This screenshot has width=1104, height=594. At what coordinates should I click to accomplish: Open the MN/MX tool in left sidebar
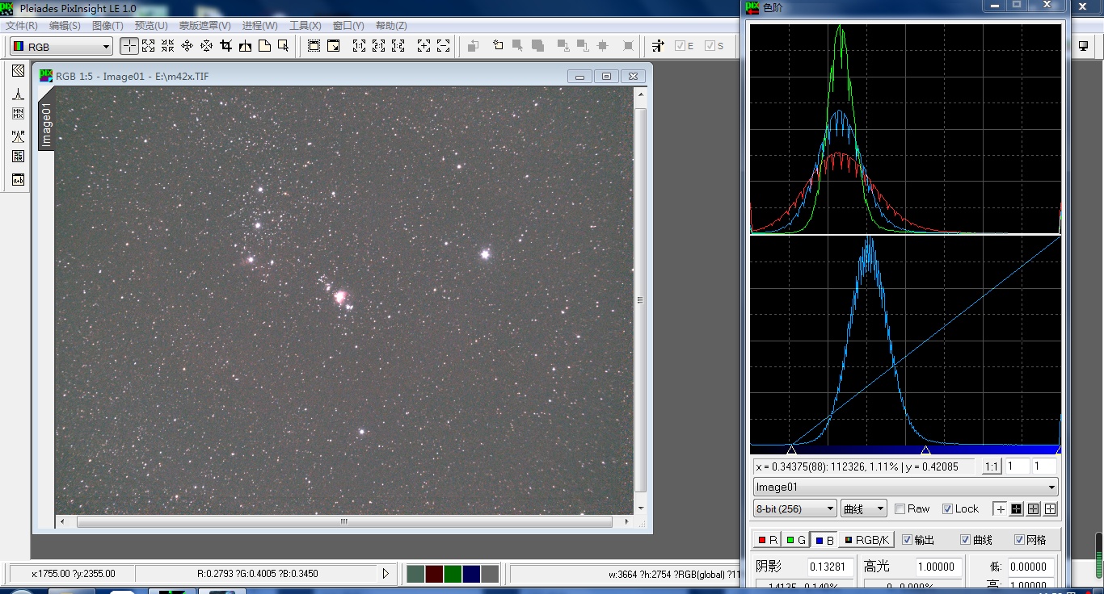pos(18,114)
